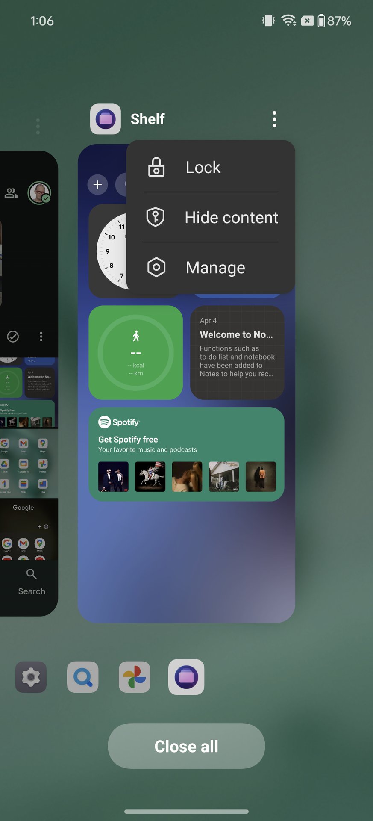Tap Search in the left app card
This screenshot has height=821, width=373.
pyautogui.click(x=32, y=582)
